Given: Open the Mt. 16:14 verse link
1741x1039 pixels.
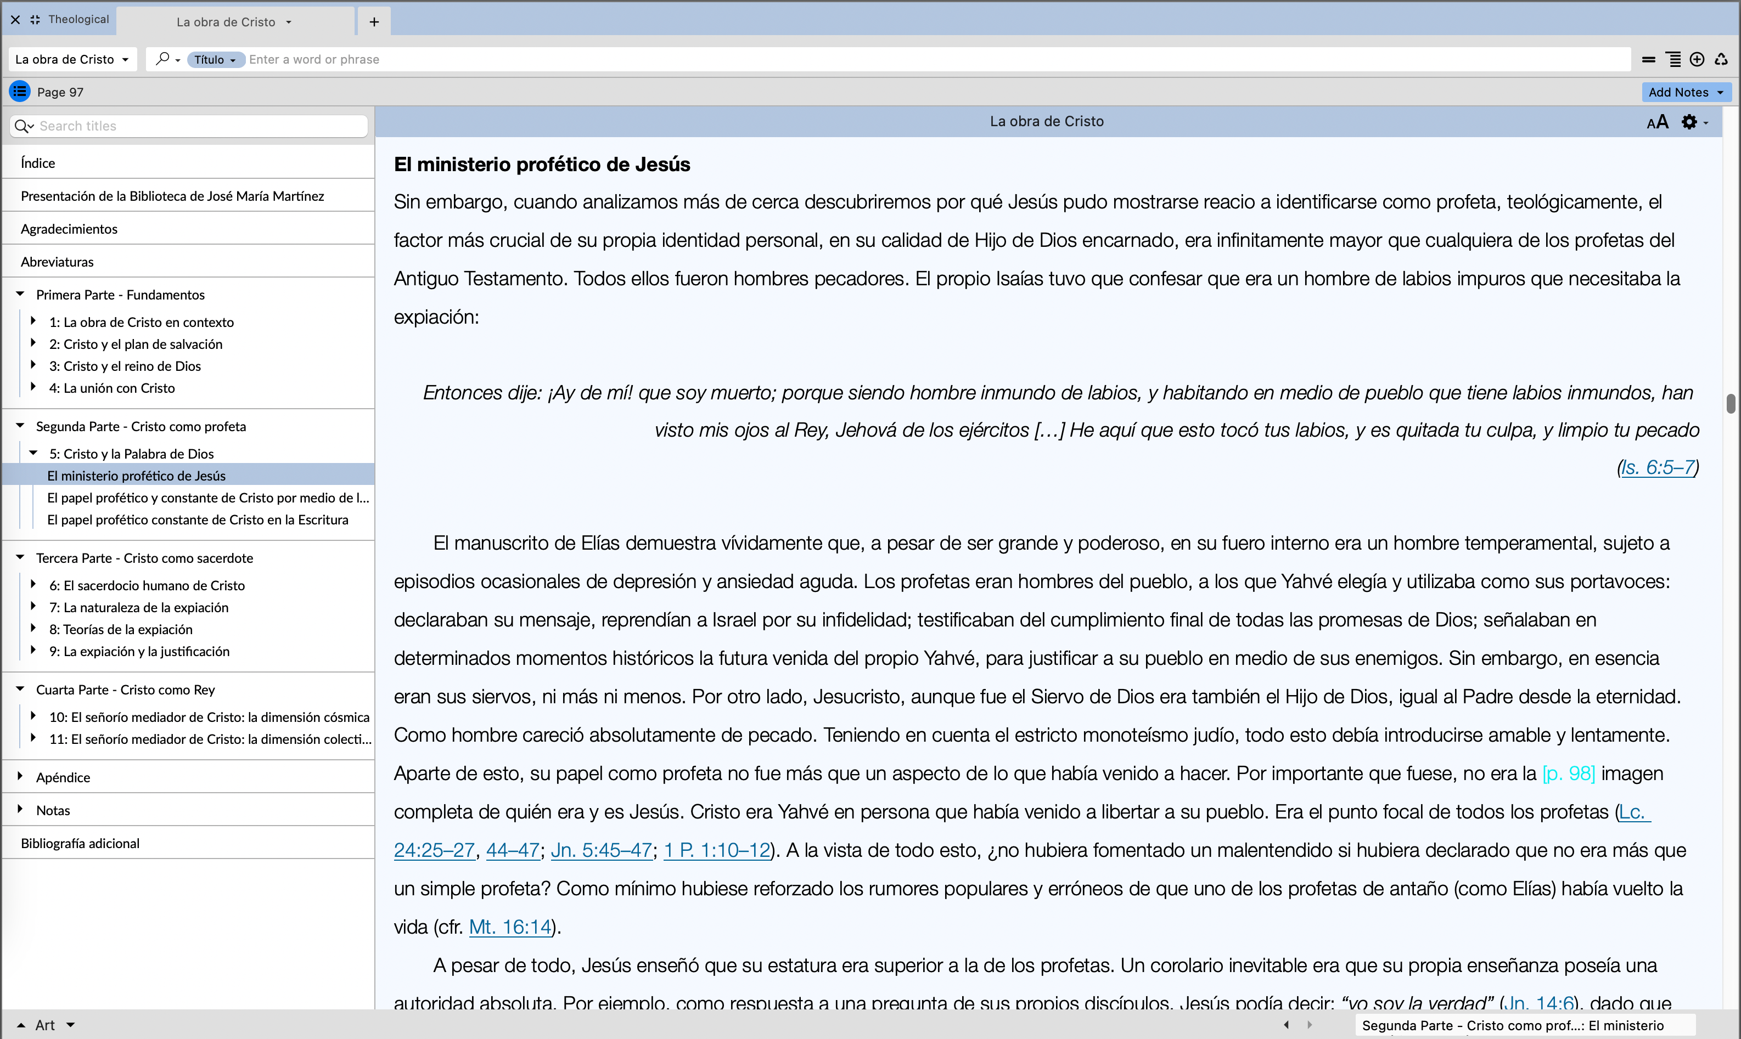Looking at the screenshot, I should (510, 927).
